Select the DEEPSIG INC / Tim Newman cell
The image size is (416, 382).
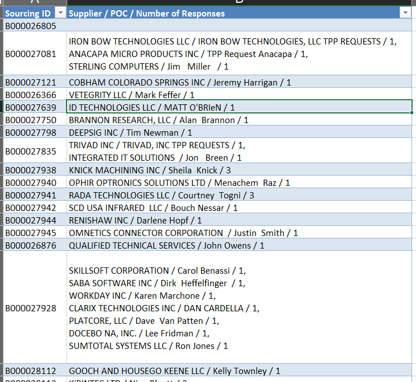(239, 132)
